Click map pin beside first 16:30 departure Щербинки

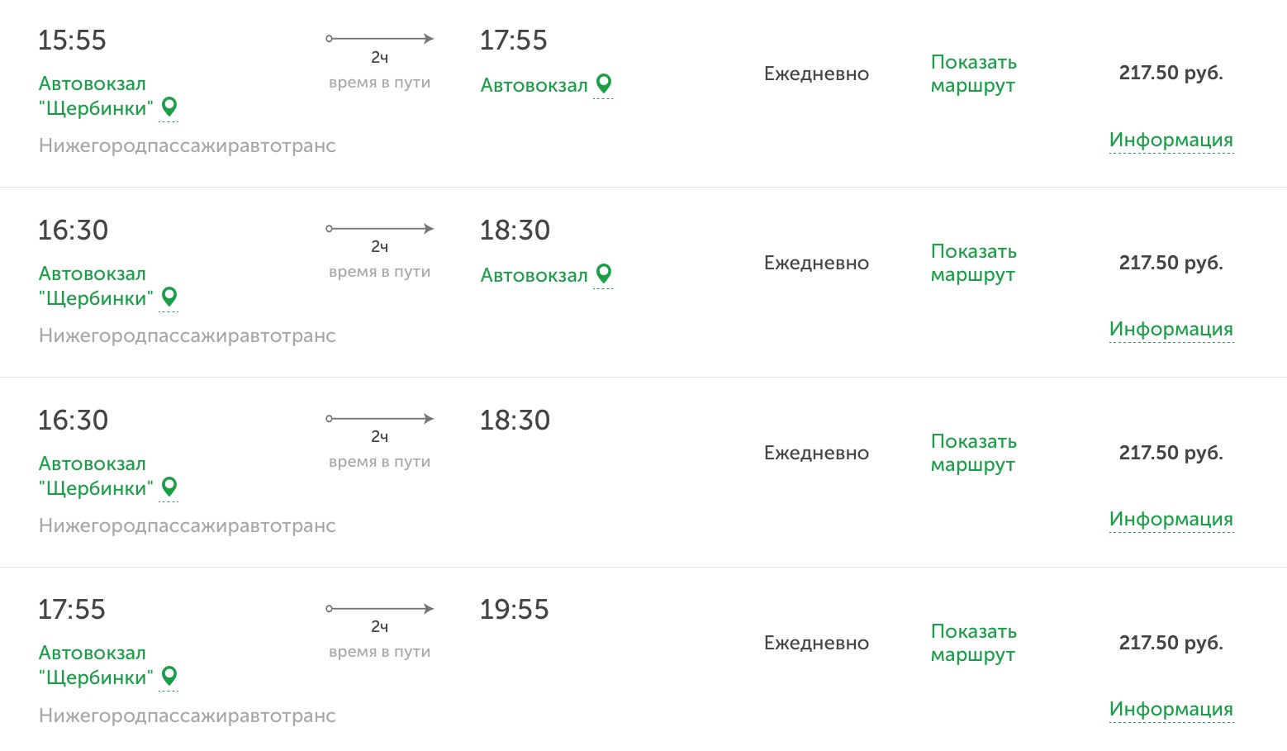pos(169,297)
